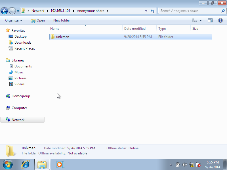The width and height of the screenshot is (227, 170).
Task: Select Homegroup in the navigation pane
Action: click(x=21, y=96)
